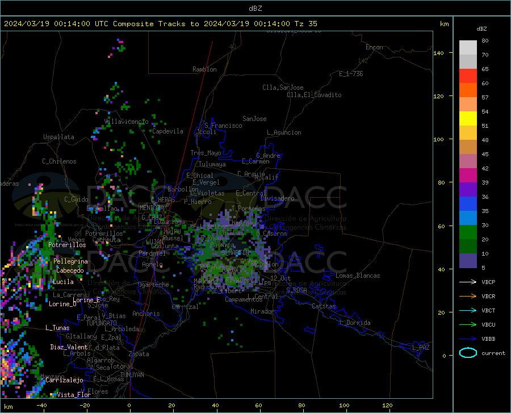
Task: Select the green 30 dBZ color swatch
Action: click(468, 232)
